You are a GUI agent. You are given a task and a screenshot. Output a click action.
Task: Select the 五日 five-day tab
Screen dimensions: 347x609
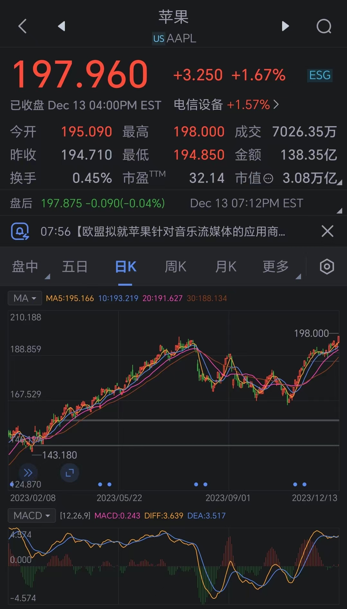pyautogui.click(x=75, y=267)
